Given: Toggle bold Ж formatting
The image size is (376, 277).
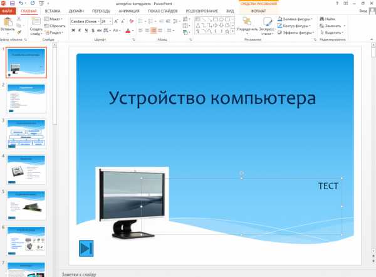Looking at the screenshot, I should (x=73, y=31).
